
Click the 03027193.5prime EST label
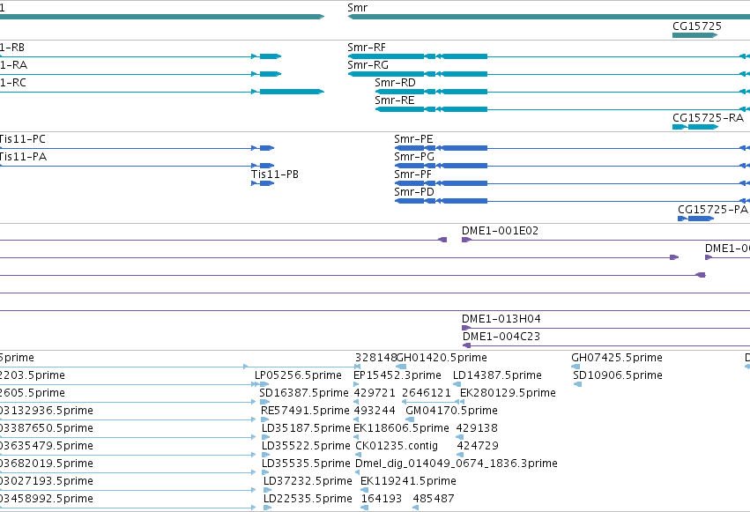(x=47, y=481)
